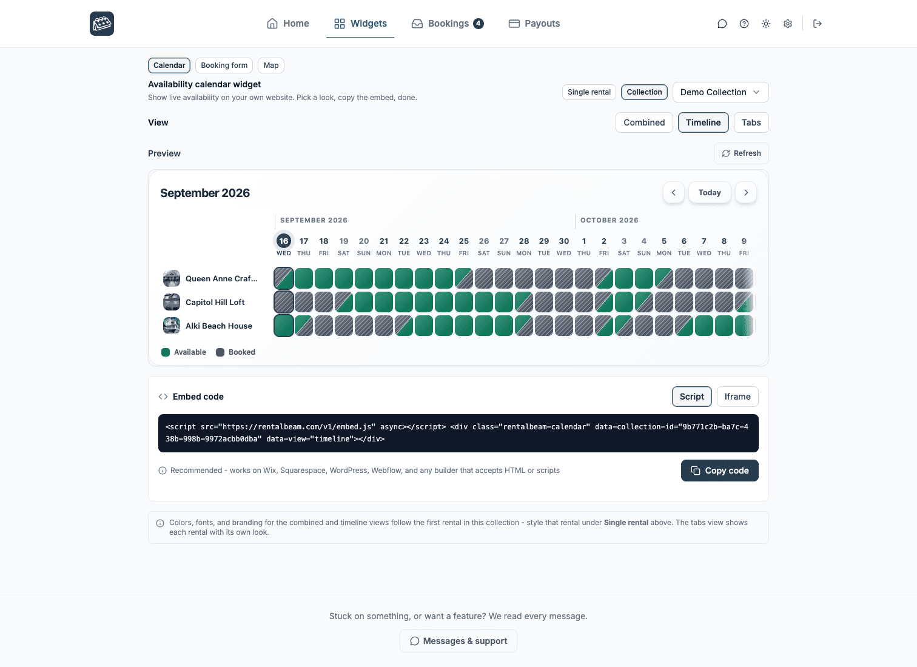917x667 pixels.
Task: Copy the embed code
Action: pyautogui.click(x=720, y=471)
